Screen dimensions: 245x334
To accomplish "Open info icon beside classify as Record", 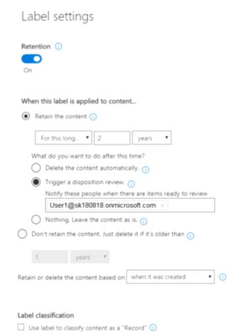I will coord(153,327).
